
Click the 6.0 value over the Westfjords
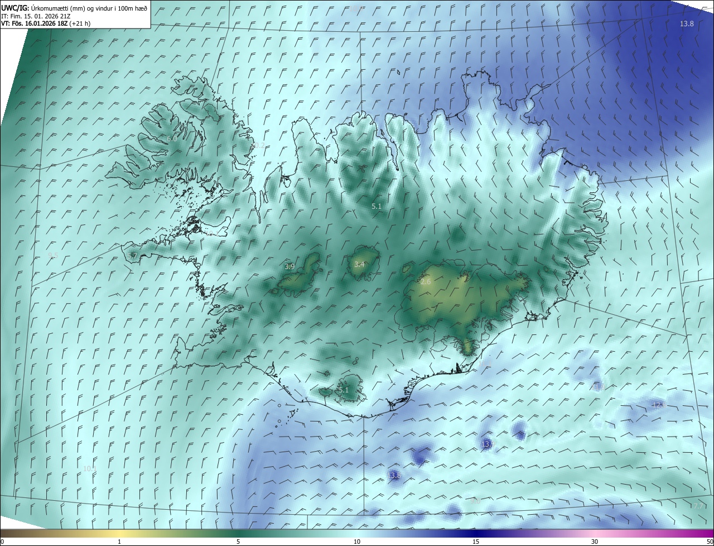172,138
